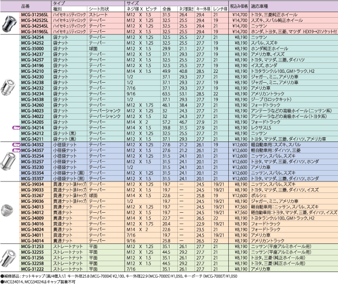Select the ¥7,560 price for MCG-34013
This screenshot has height=284, width=338.
coord(241,207)
